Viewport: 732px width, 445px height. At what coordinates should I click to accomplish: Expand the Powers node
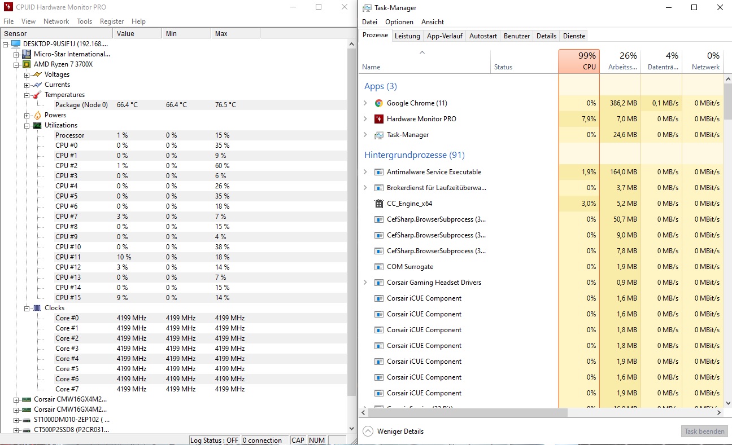click(27, 115)
